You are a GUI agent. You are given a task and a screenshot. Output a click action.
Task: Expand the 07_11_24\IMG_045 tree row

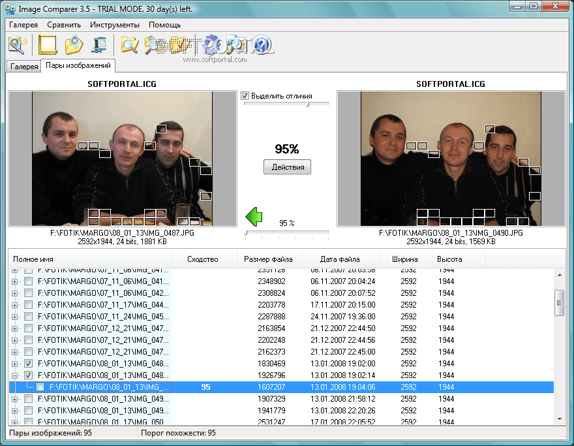[x=14, y=317]
